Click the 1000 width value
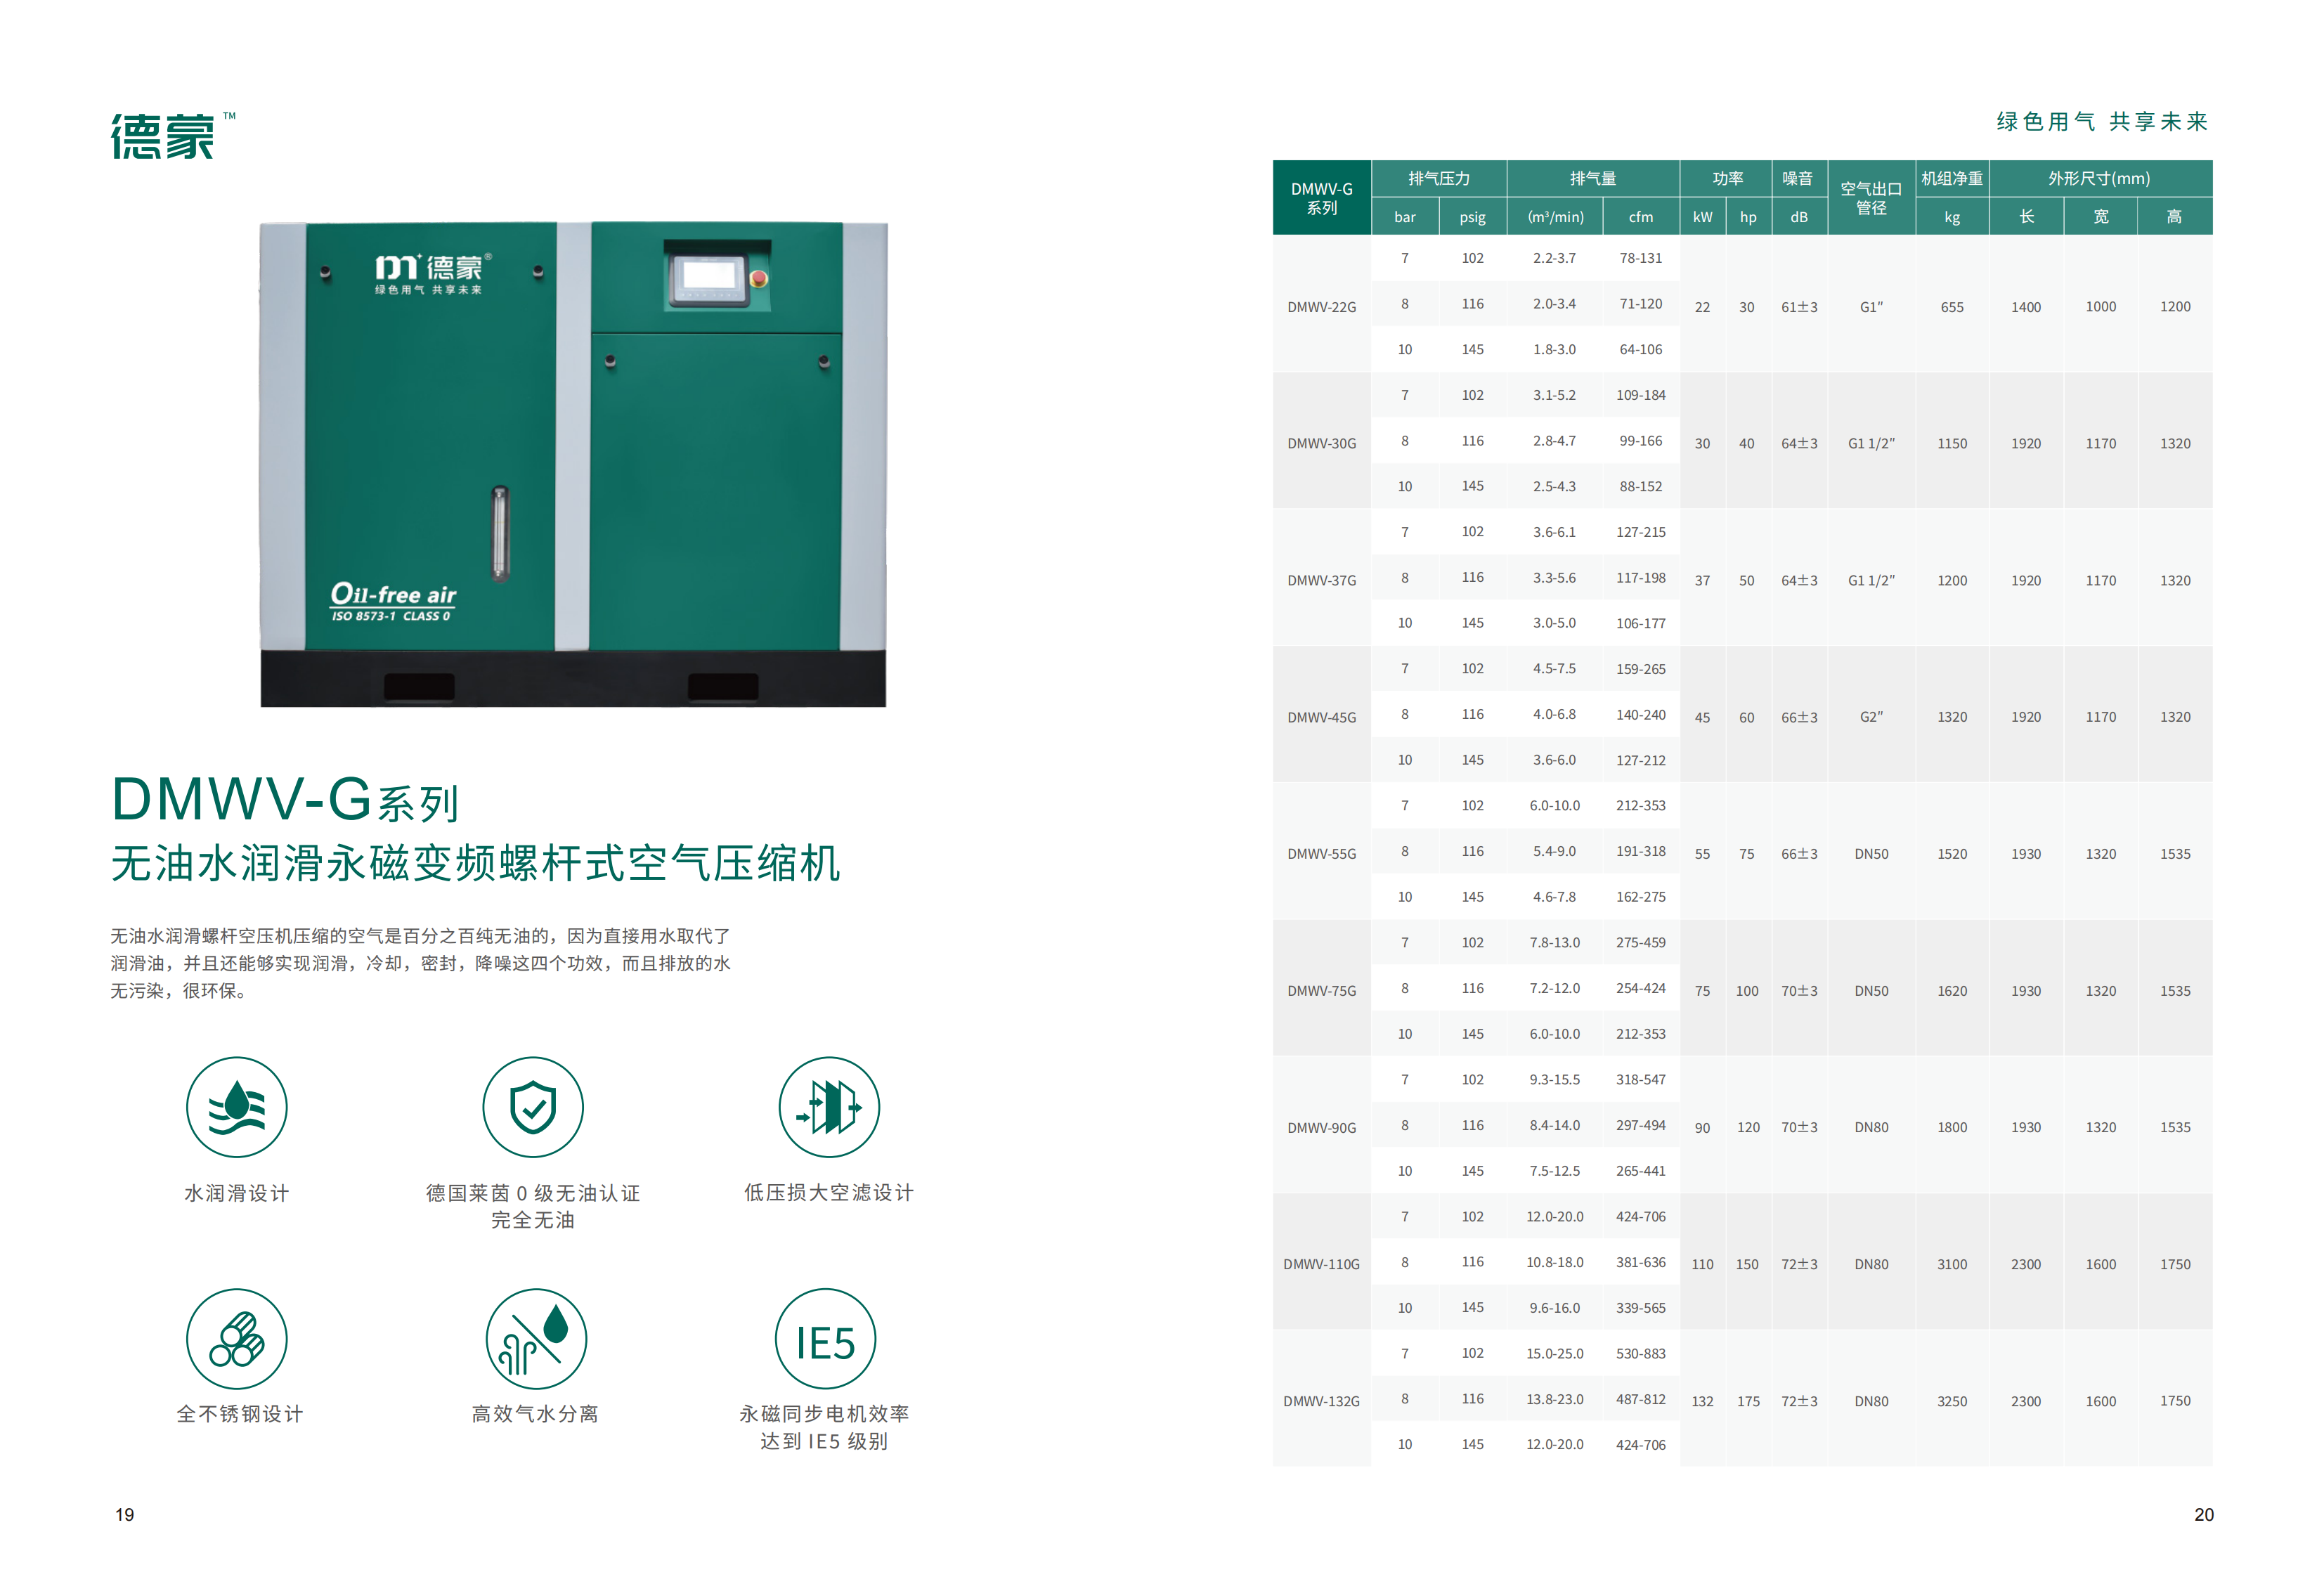This screenshot has height=1577, width=2324. point(2101,307)
